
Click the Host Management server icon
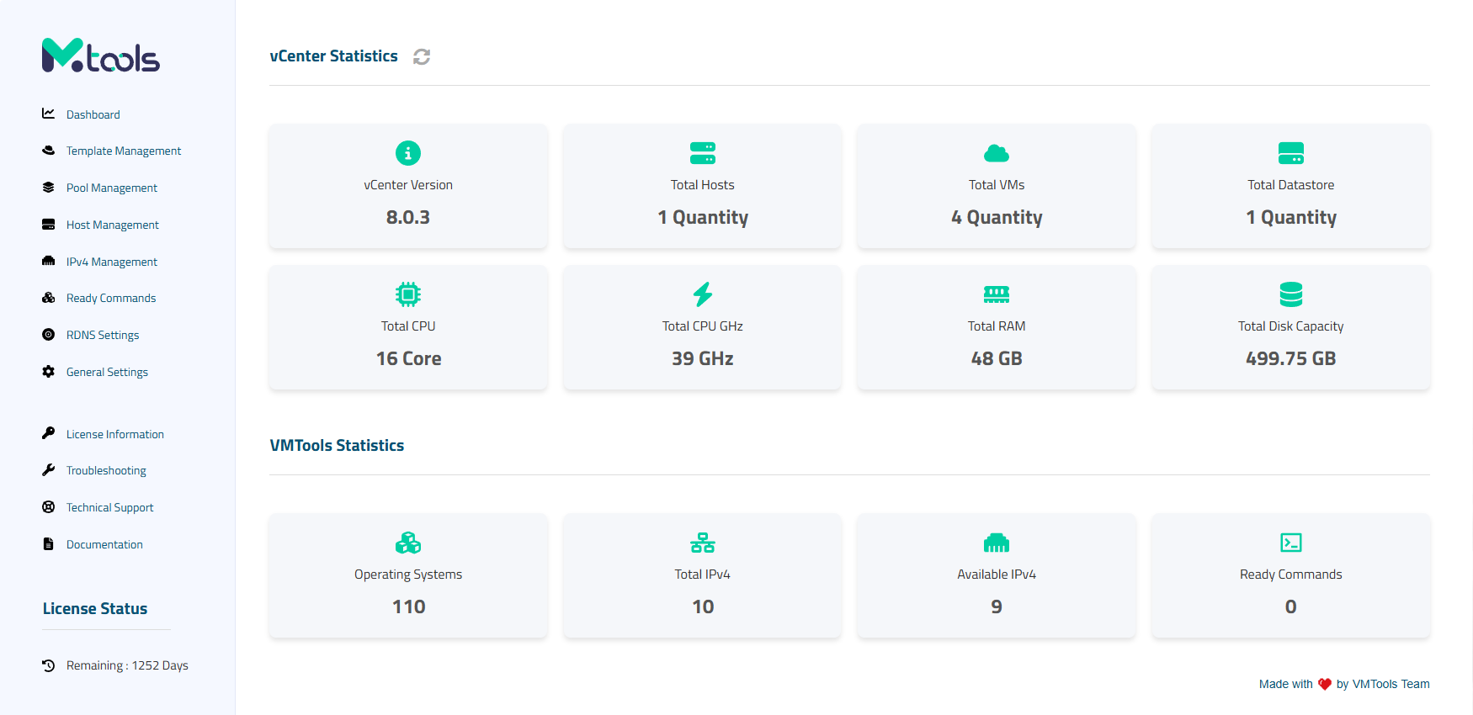(x=49, y=225)
